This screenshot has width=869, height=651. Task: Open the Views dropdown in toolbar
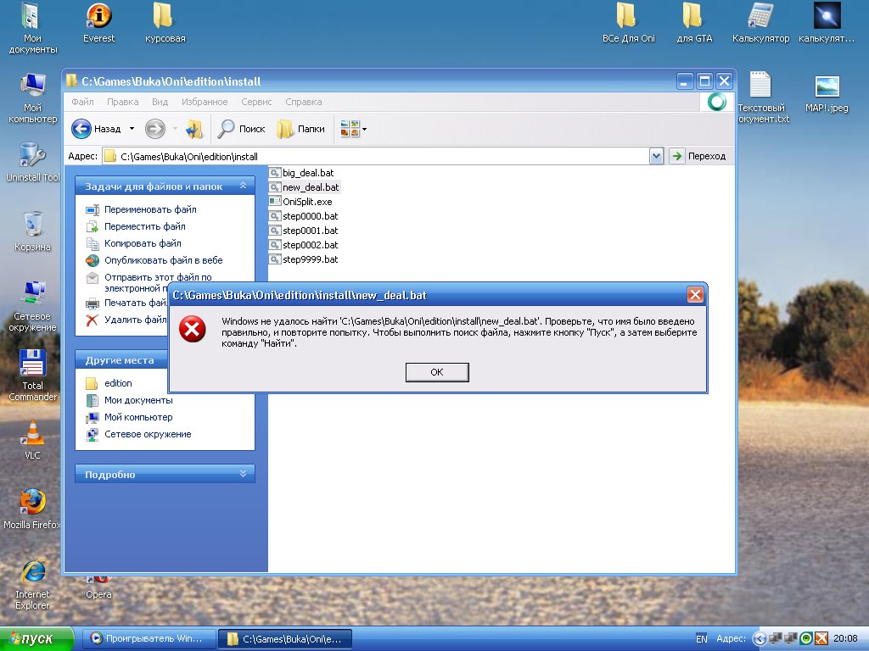353,129
